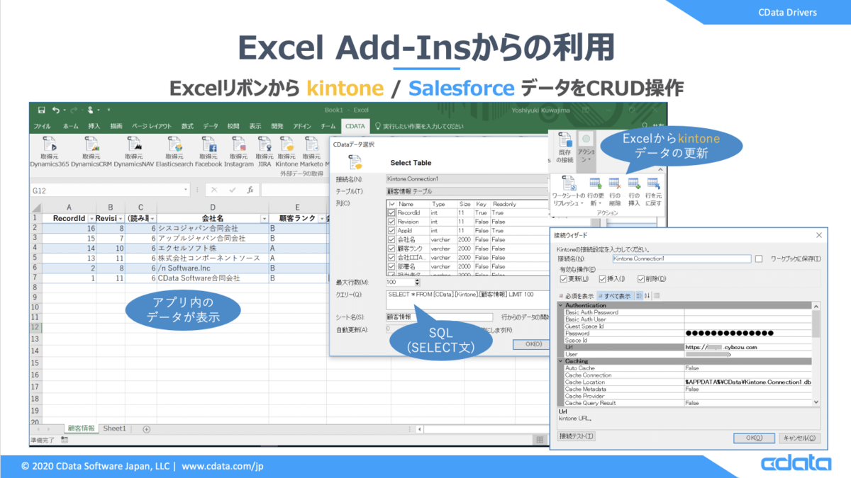Click the touch mode icon in title bar

tap(91, 110)
